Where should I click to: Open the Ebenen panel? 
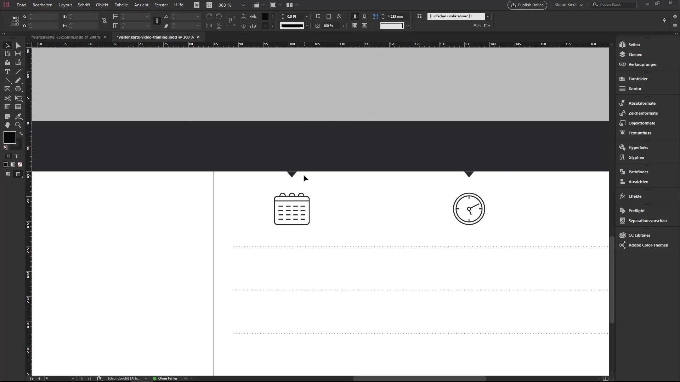click(x=635, y=54)
